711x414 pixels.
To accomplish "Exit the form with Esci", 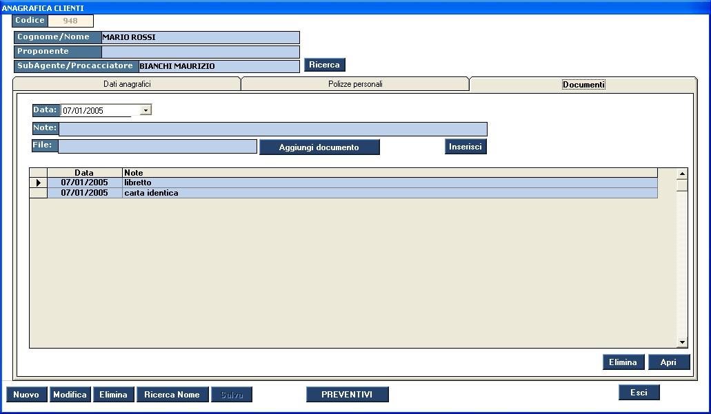I will pyautogui.click(x=639, y=392).
